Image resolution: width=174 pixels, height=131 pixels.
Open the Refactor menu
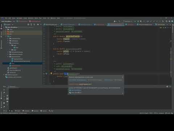click(x=31, y=18)
